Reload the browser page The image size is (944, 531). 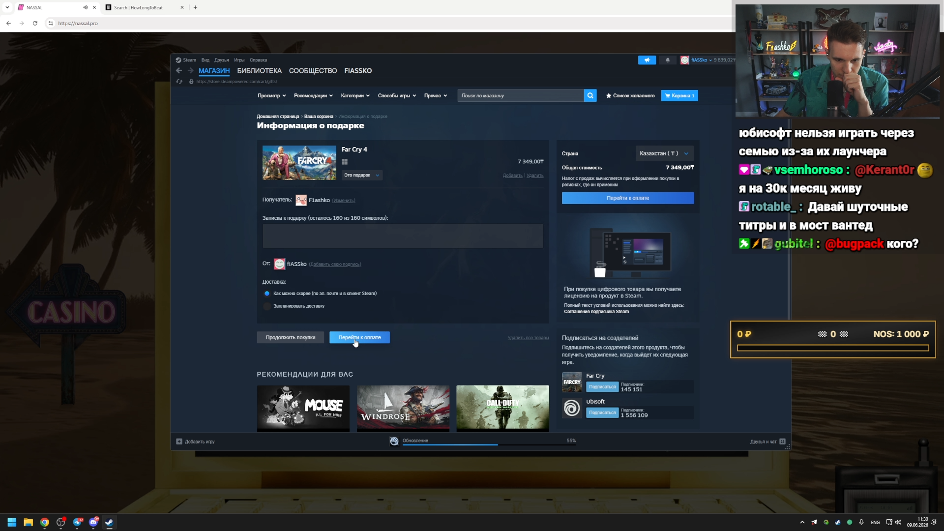pyautogui.click(x=35, y=23)
